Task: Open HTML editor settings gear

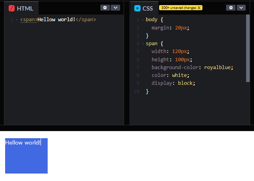Action: pyautogui.click(x=105, y=7)
